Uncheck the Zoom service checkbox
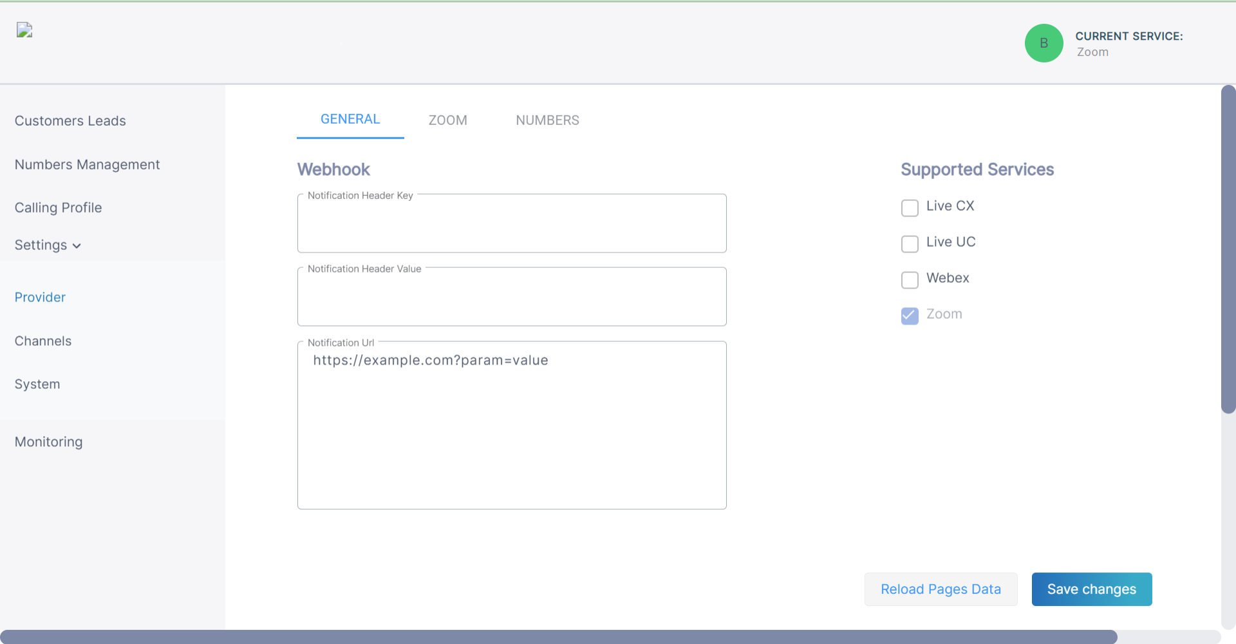This screenshot has height=644, width=1236. point(910,316)
